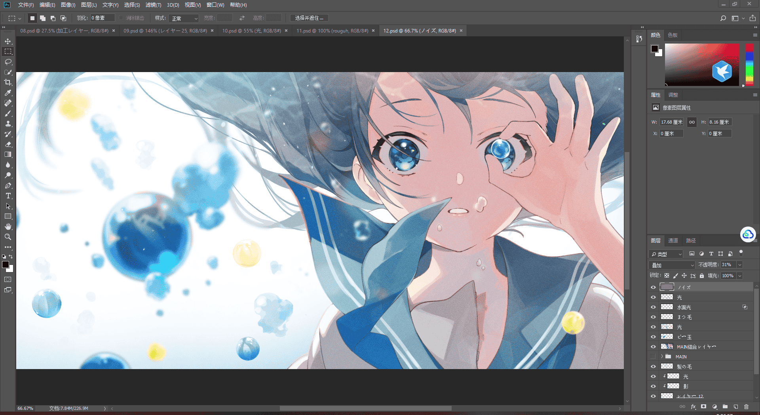Click the add layer style fx icon

(x=693, y=407)
